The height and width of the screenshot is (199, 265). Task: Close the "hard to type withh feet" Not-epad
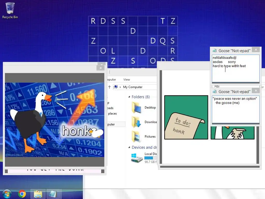(x=256, y=49)
